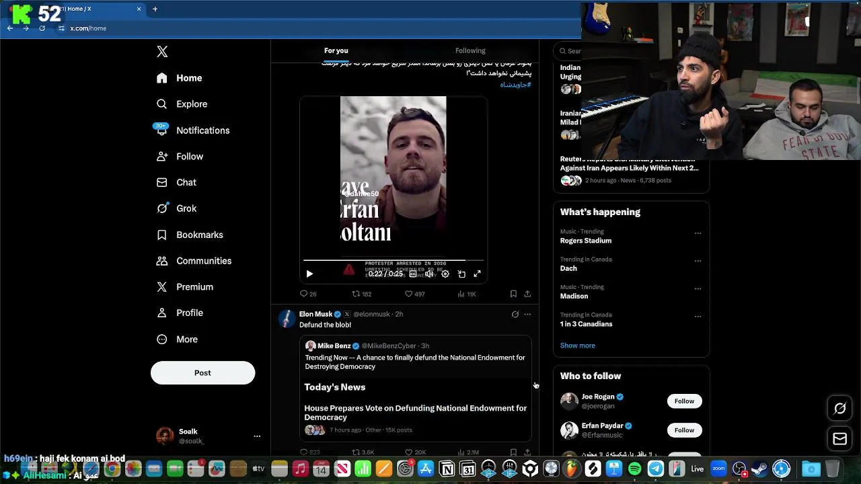Click the X logo in the sidebar

(x=162, y=52)
